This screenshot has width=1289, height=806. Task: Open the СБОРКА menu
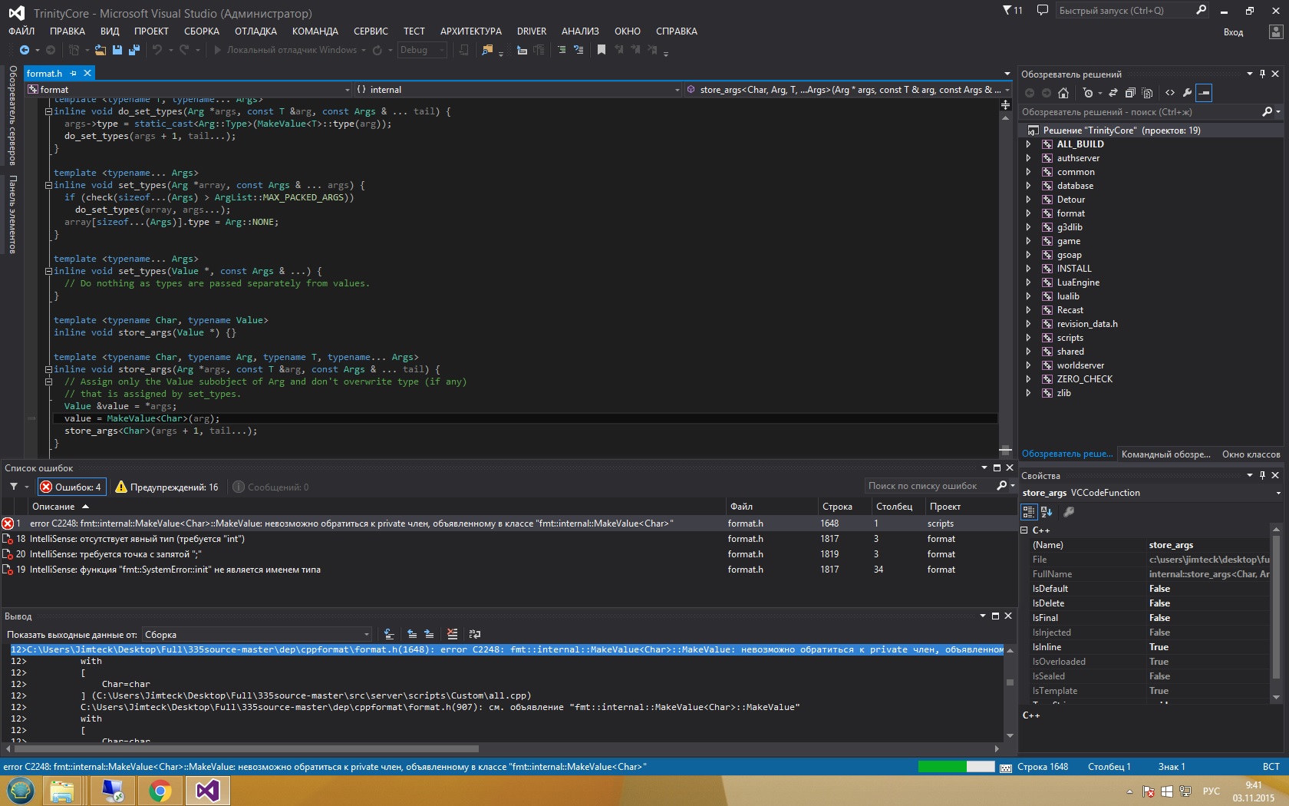coord(201,31)
